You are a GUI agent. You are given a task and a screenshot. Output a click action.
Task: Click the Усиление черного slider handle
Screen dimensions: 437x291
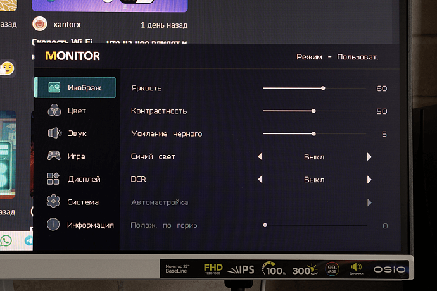[313, 134]
